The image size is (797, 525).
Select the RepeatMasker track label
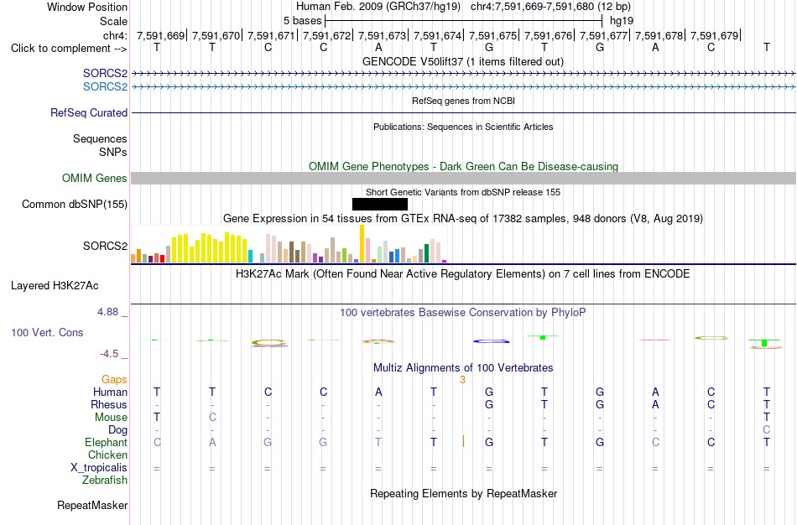[x=92, y=505]
